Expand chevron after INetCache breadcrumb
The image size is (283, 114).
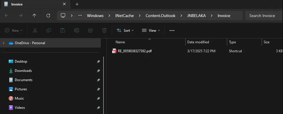140,16
